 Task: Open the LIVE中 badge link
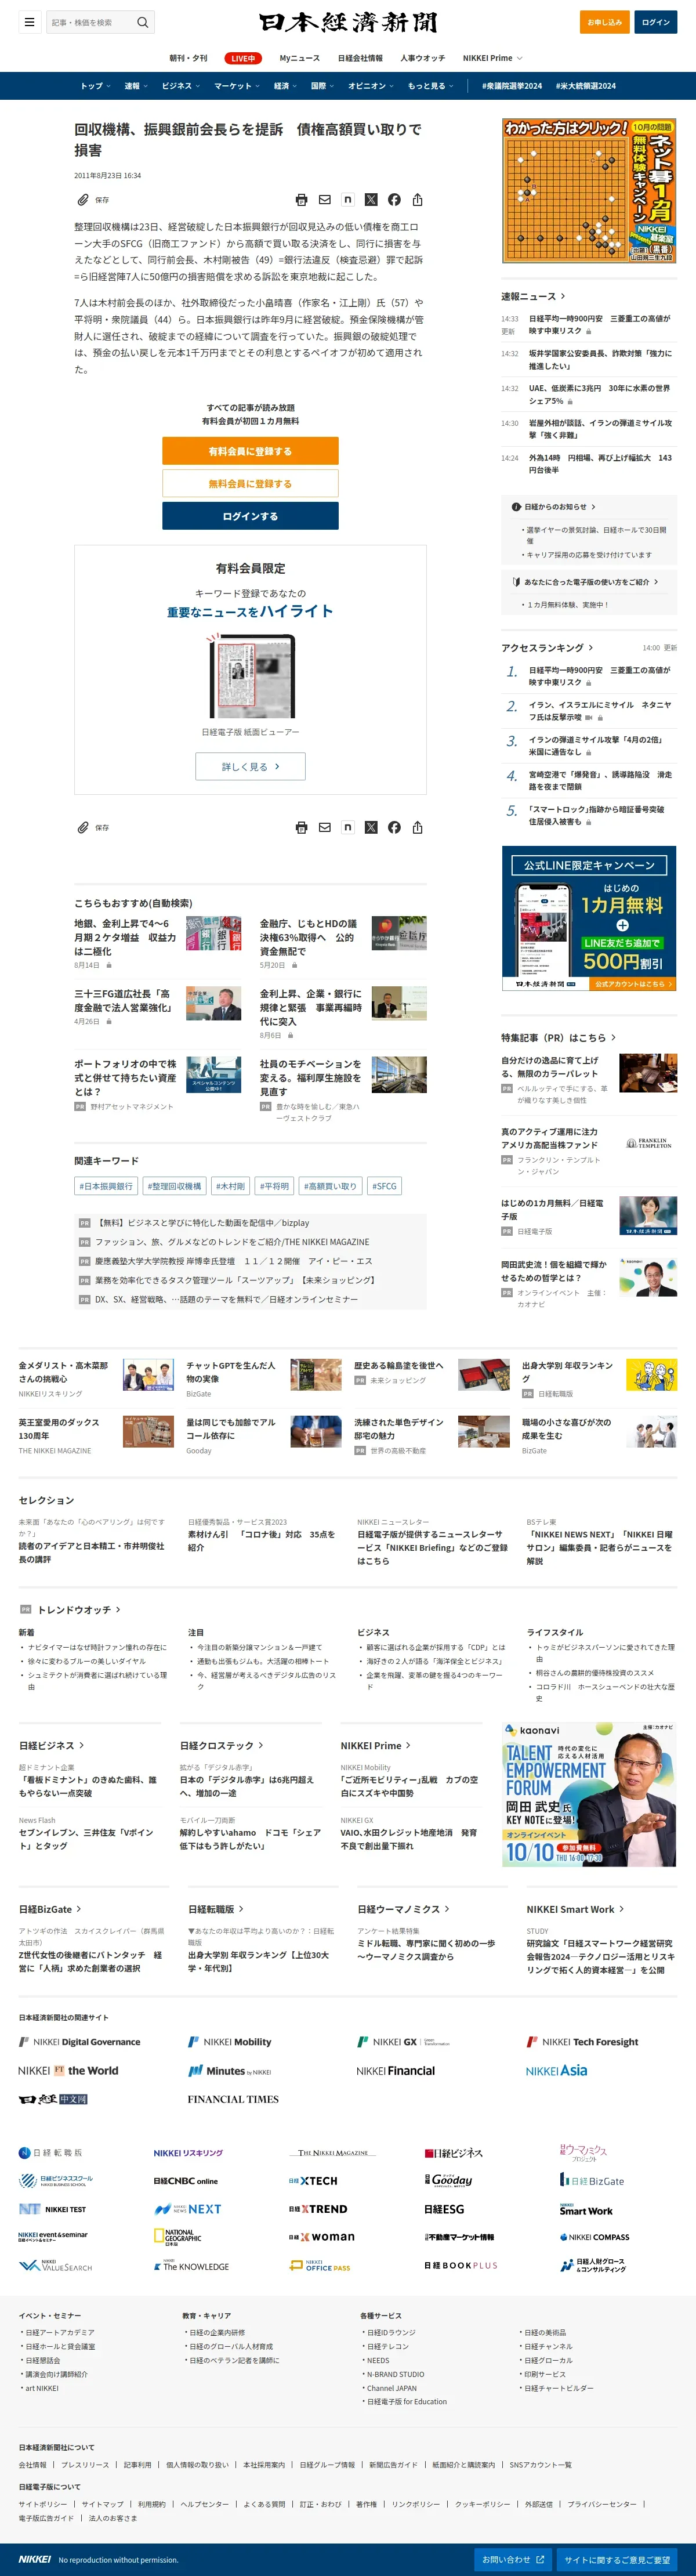(x=243, y=58)
